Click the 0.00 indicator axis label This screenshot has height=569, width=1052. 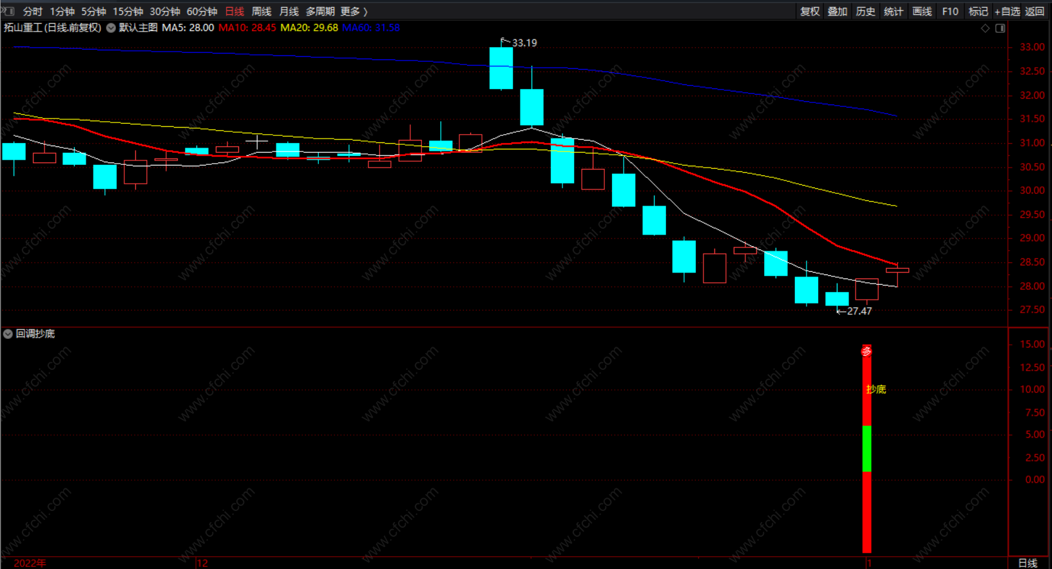click(x=1035, y=479)
